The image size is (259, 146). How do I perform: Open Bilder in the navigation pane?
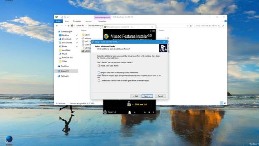tap(64, 46)
